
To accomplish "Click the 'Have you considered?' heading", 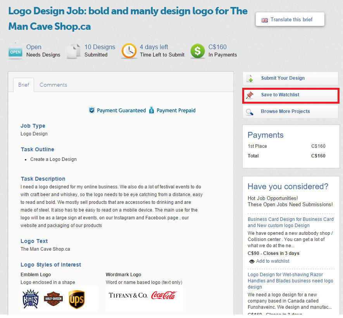I will point(288,186).
